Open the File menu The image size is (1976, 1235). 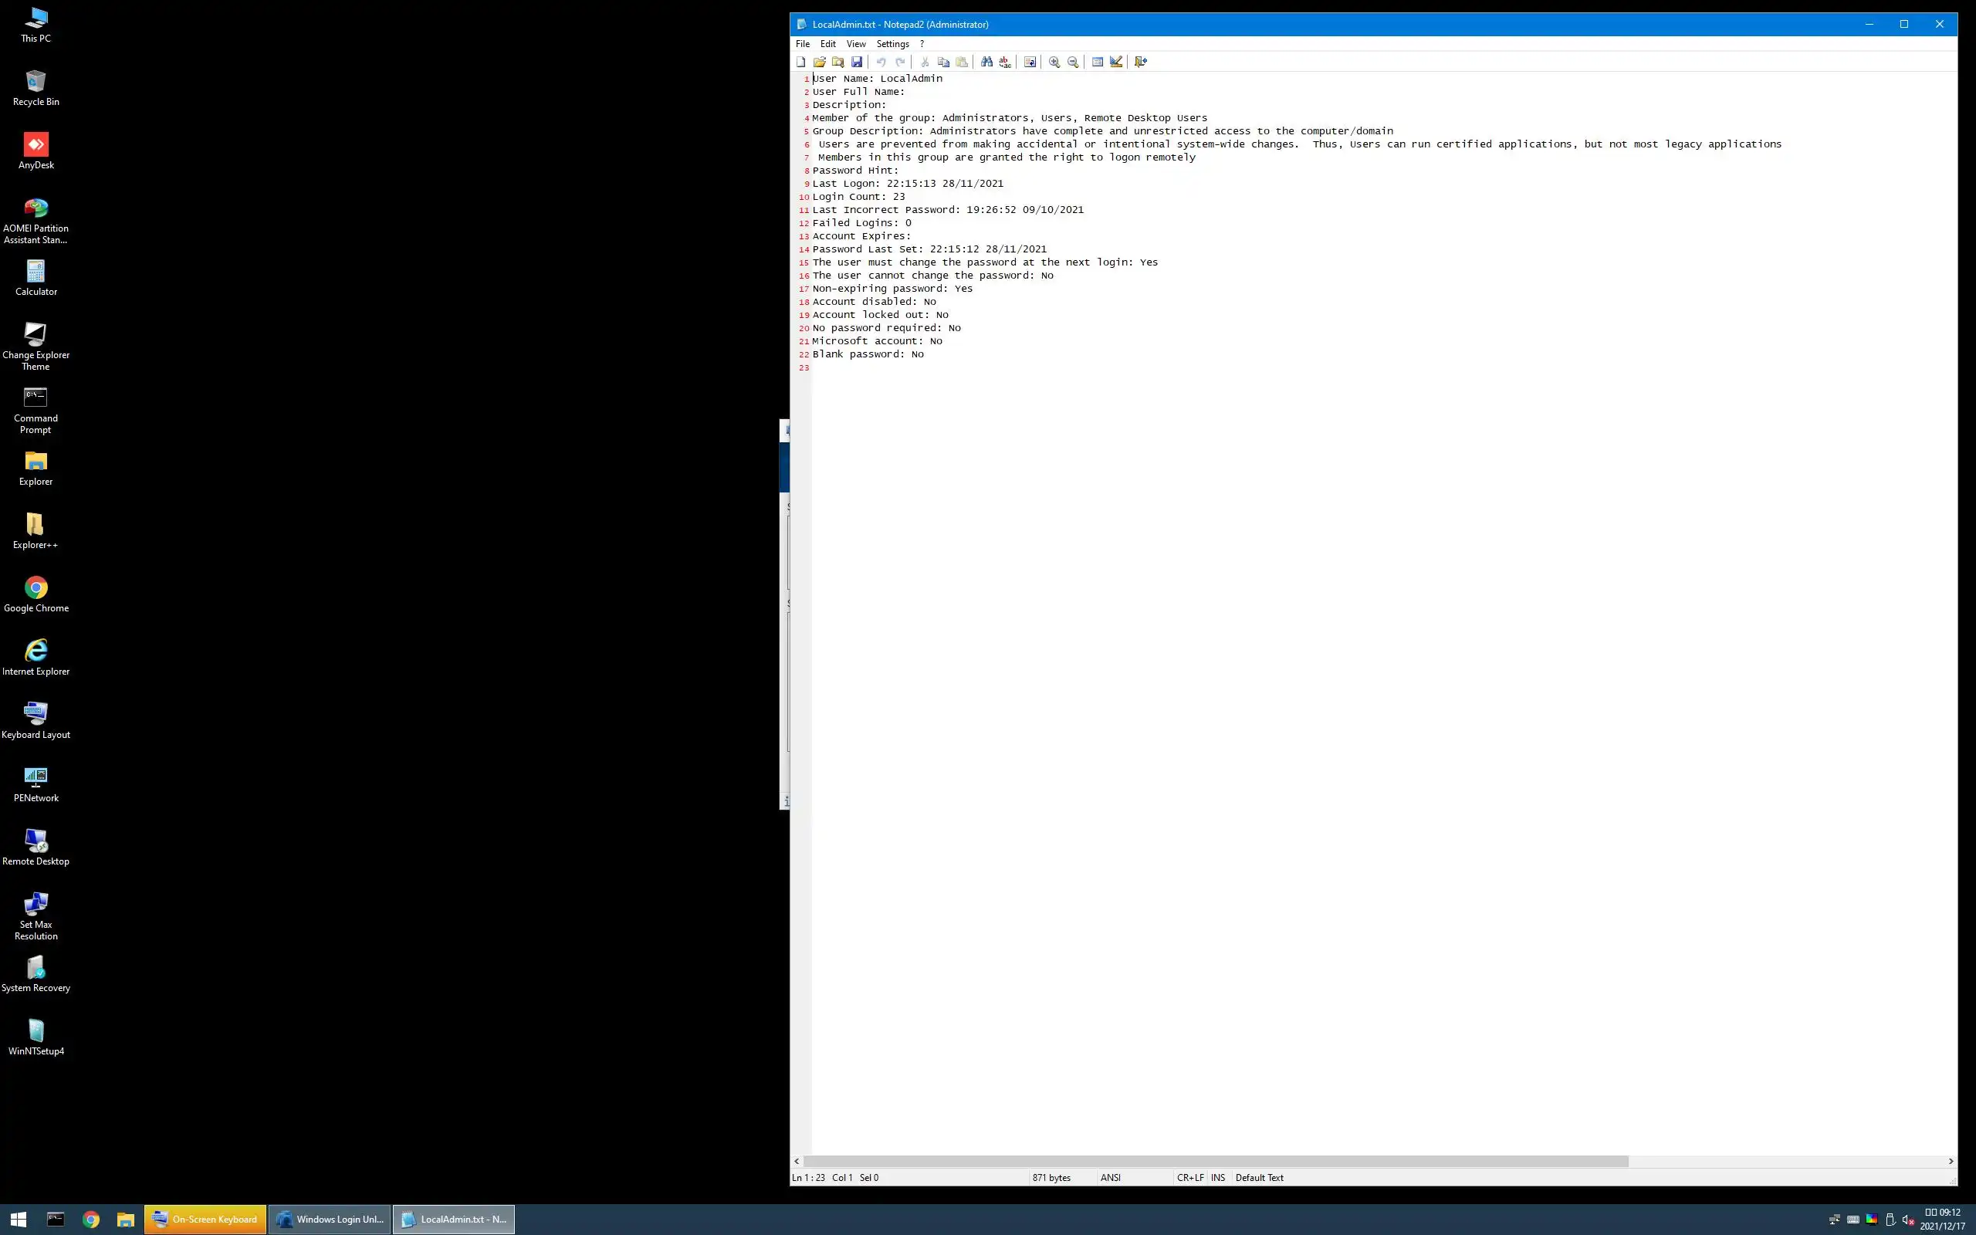pos(803,44)
